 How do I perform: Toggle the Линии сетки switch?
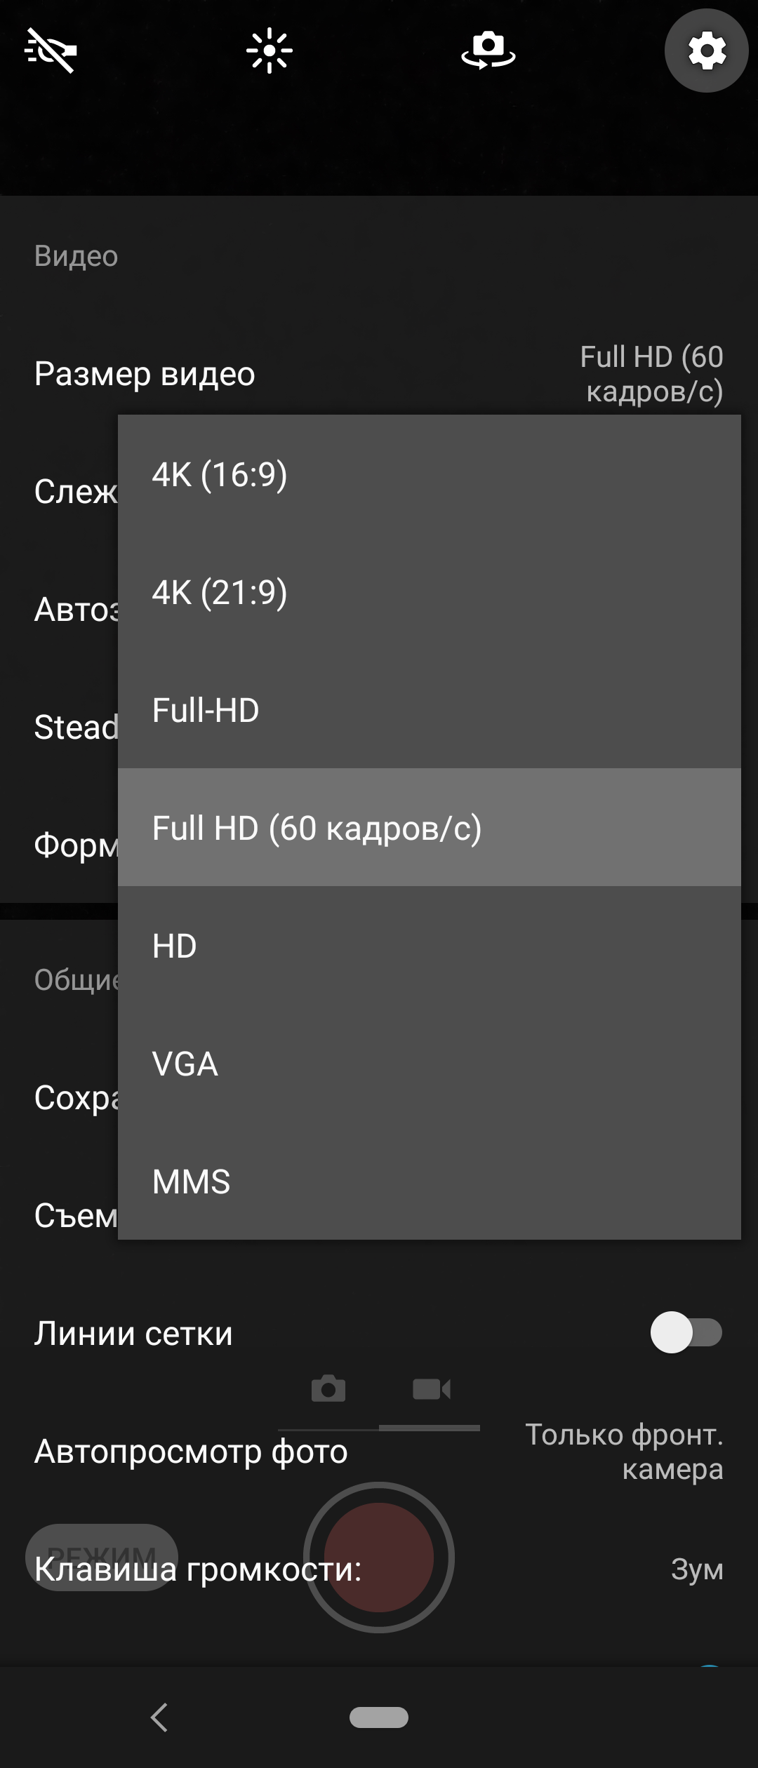tap(686, 1332)
